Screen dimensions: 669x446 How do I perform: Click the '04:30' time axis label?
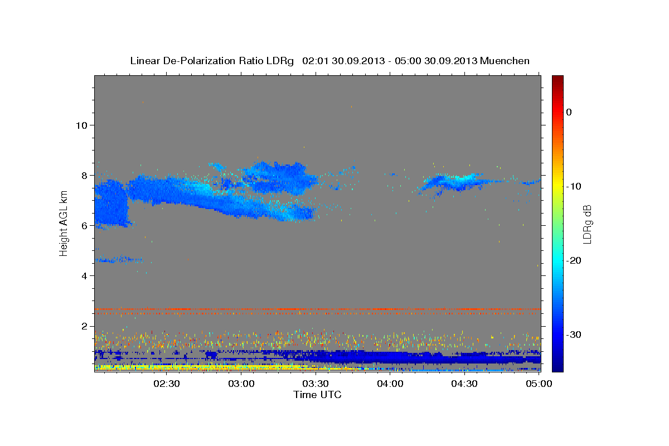pos(465,384)
